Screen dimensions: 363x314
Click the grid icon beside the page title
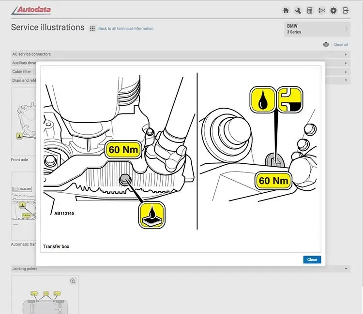92,29
